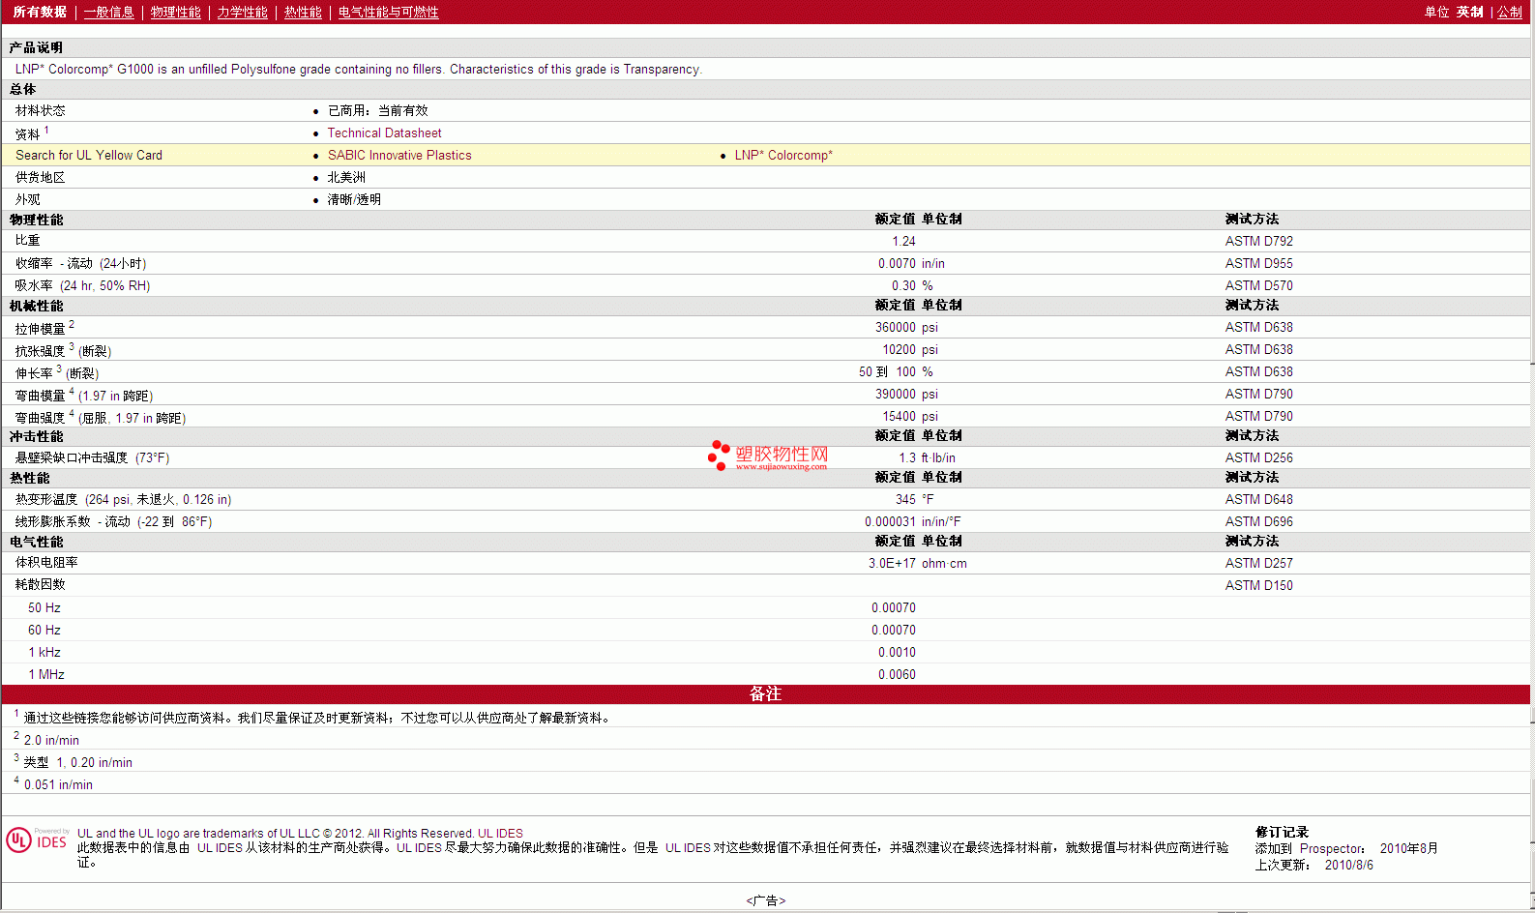Select footnote 0.051 in/min
This screenshot has height=913, width=1535.
click(58, 784)
